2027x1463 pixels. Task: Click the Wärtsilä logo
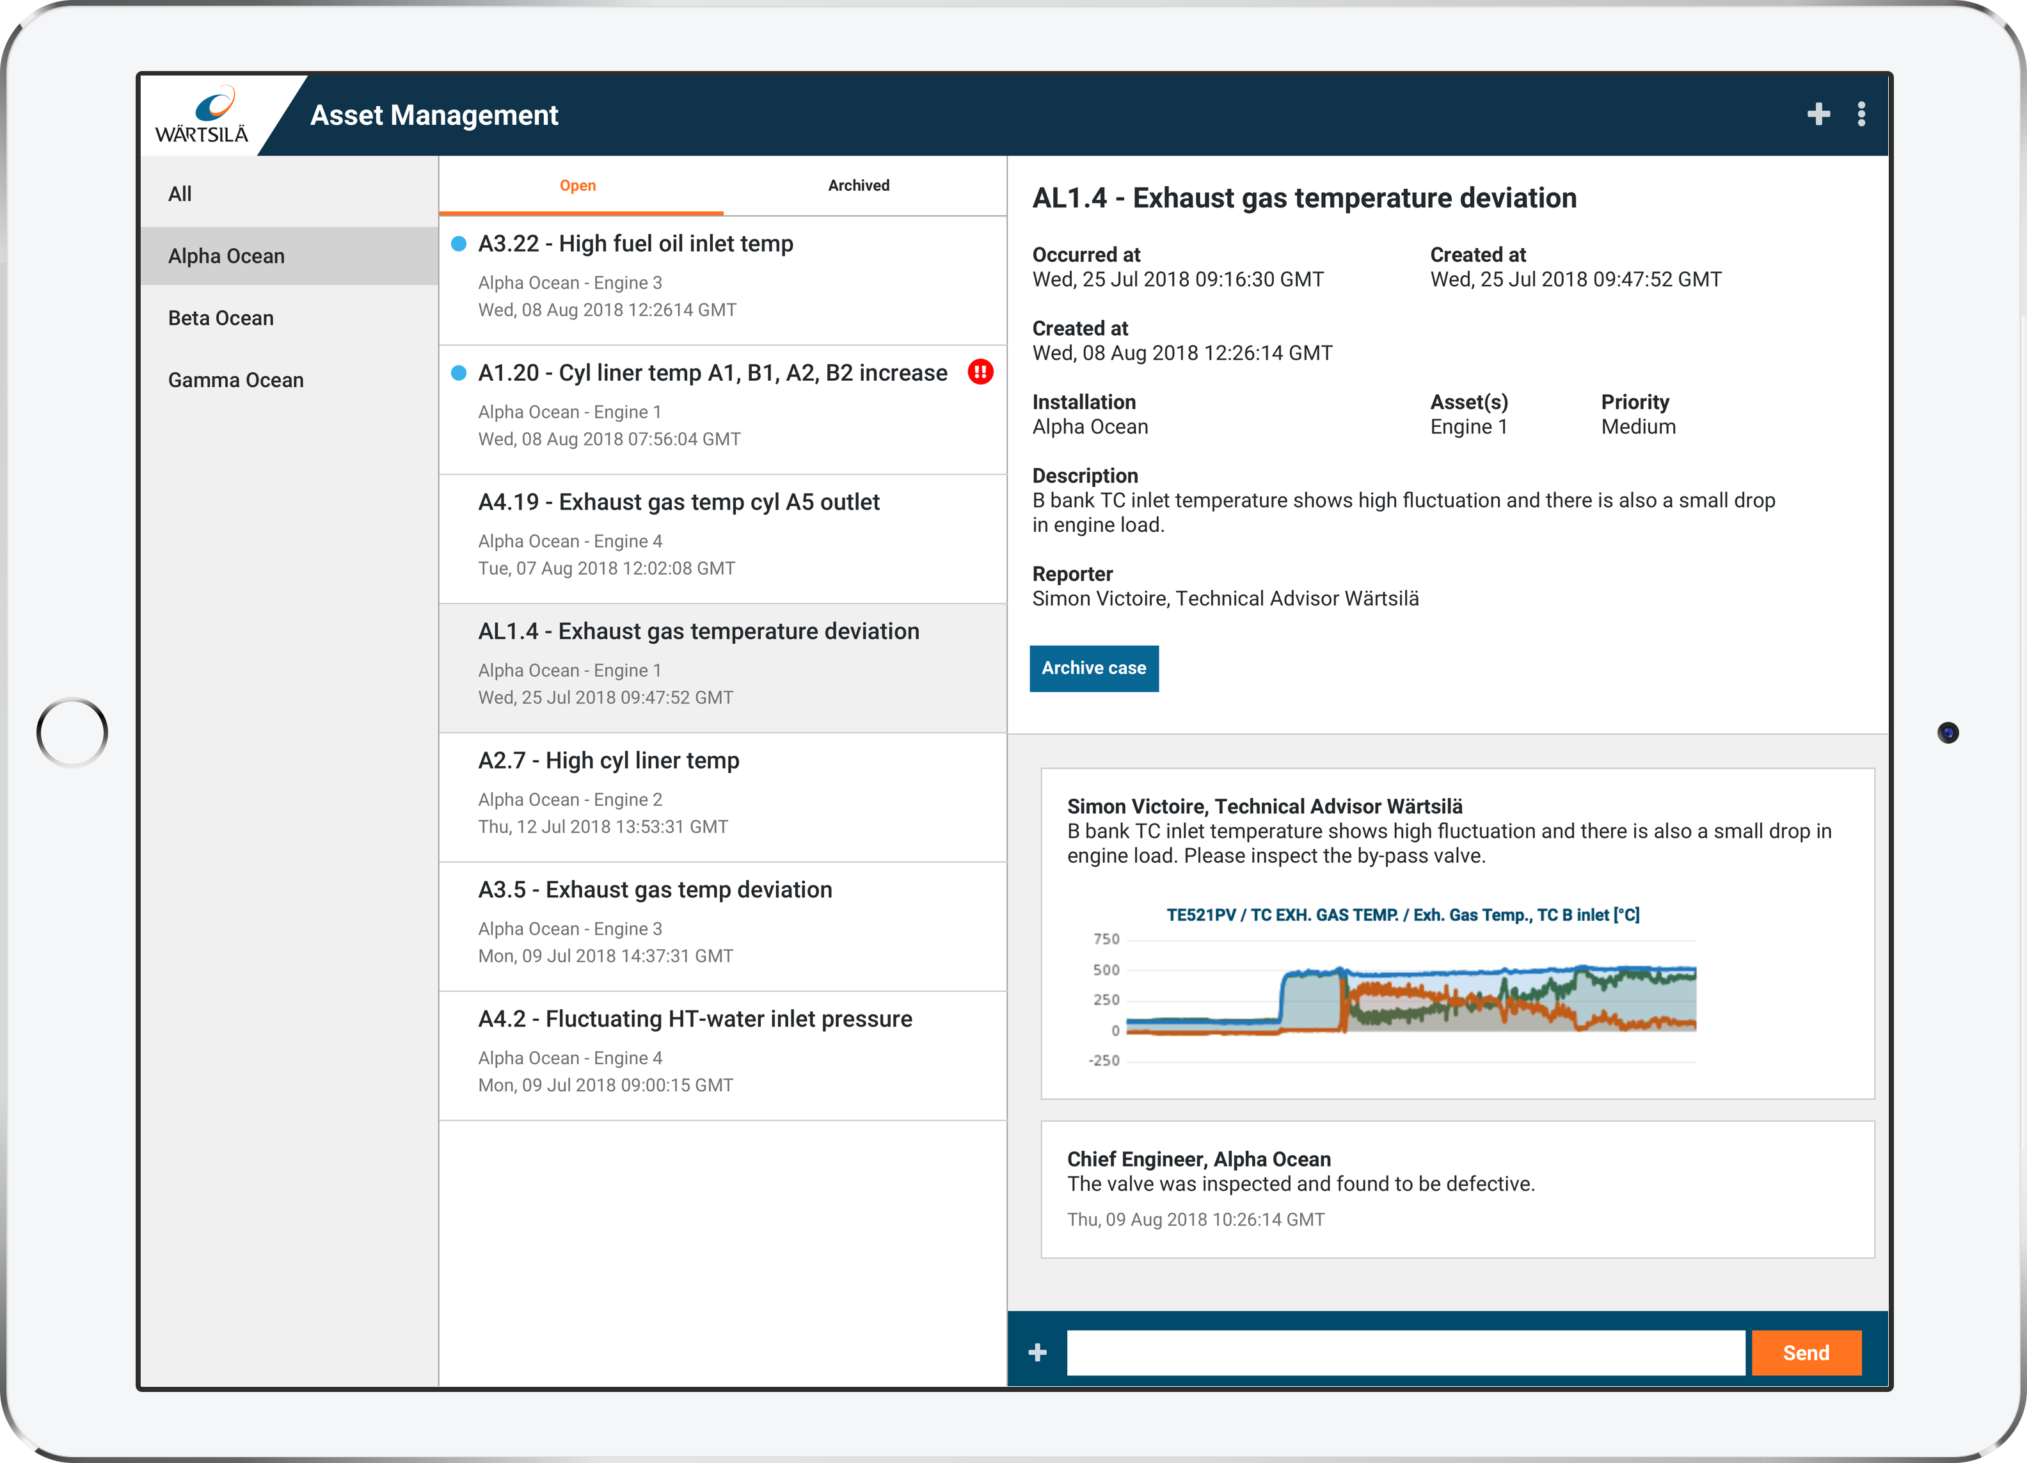pyautogui.click(x=202, y=115)
